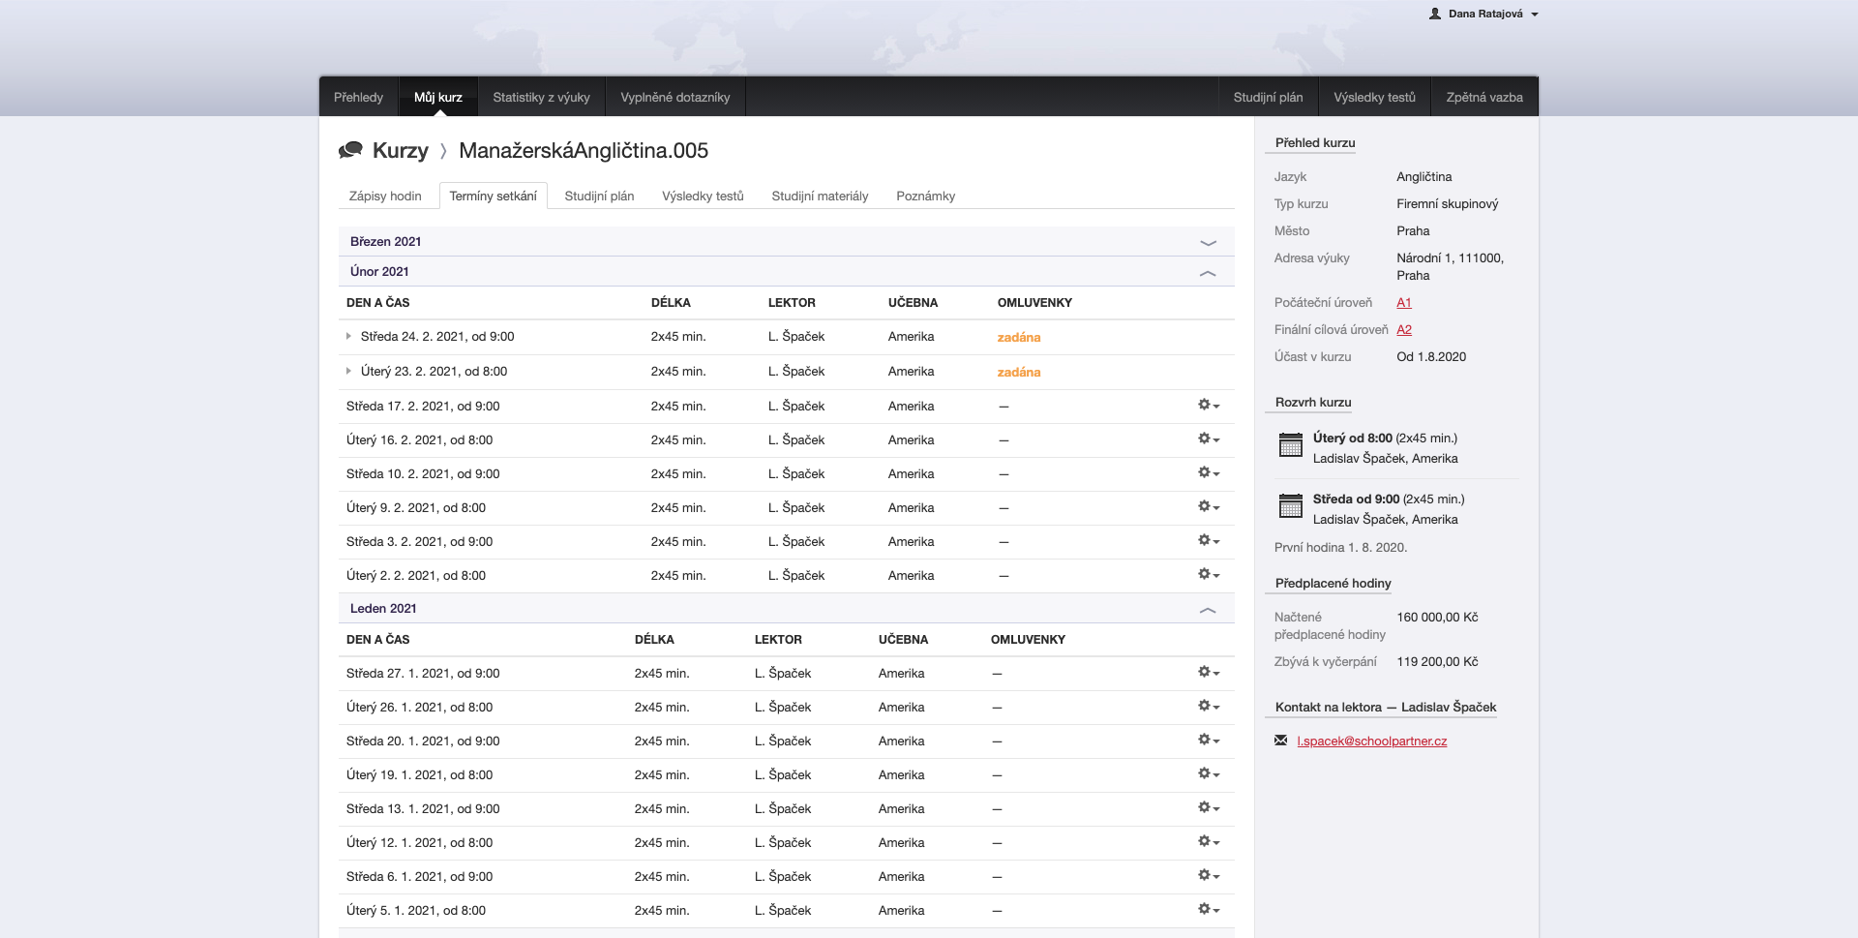Image resolution: width=1858 pixels, height=938 pixels.
Task: Collapse the Únor 2021 section
Action: click(x=1208, y=273)
